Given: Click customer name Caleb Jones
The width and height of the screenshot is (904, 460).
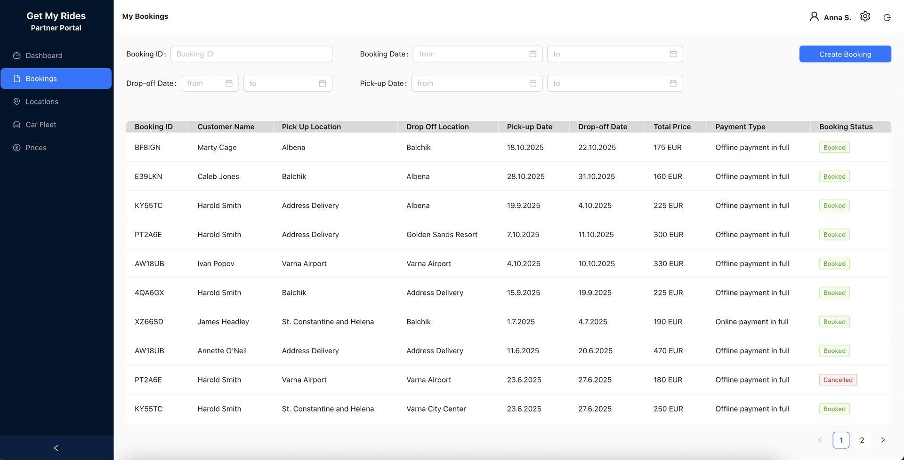Looking at the screenshot, I should [x=218, y=177].
